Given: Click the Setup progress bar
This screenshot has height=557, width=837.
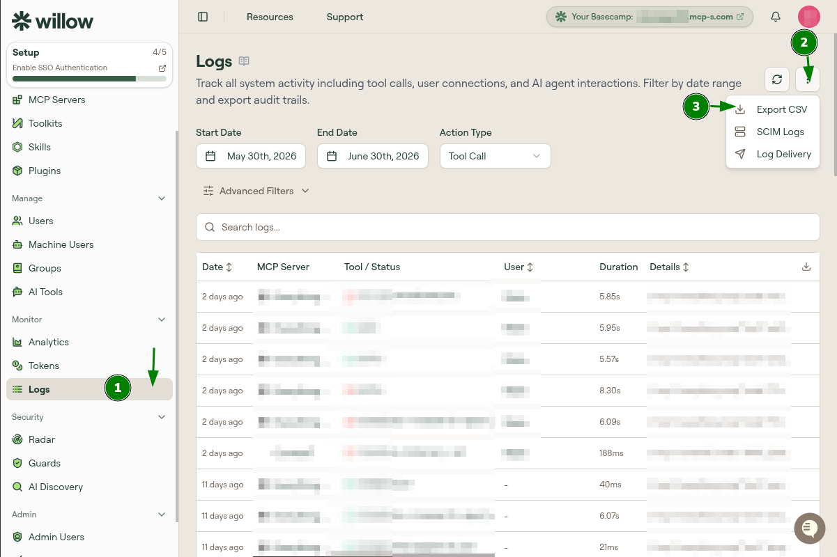Looking at the screenshot, I should tap(89, 79).
